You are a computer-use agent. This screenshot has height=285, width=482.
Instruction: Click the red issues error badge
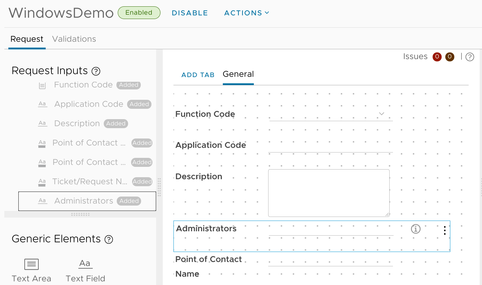pos(437,57)
